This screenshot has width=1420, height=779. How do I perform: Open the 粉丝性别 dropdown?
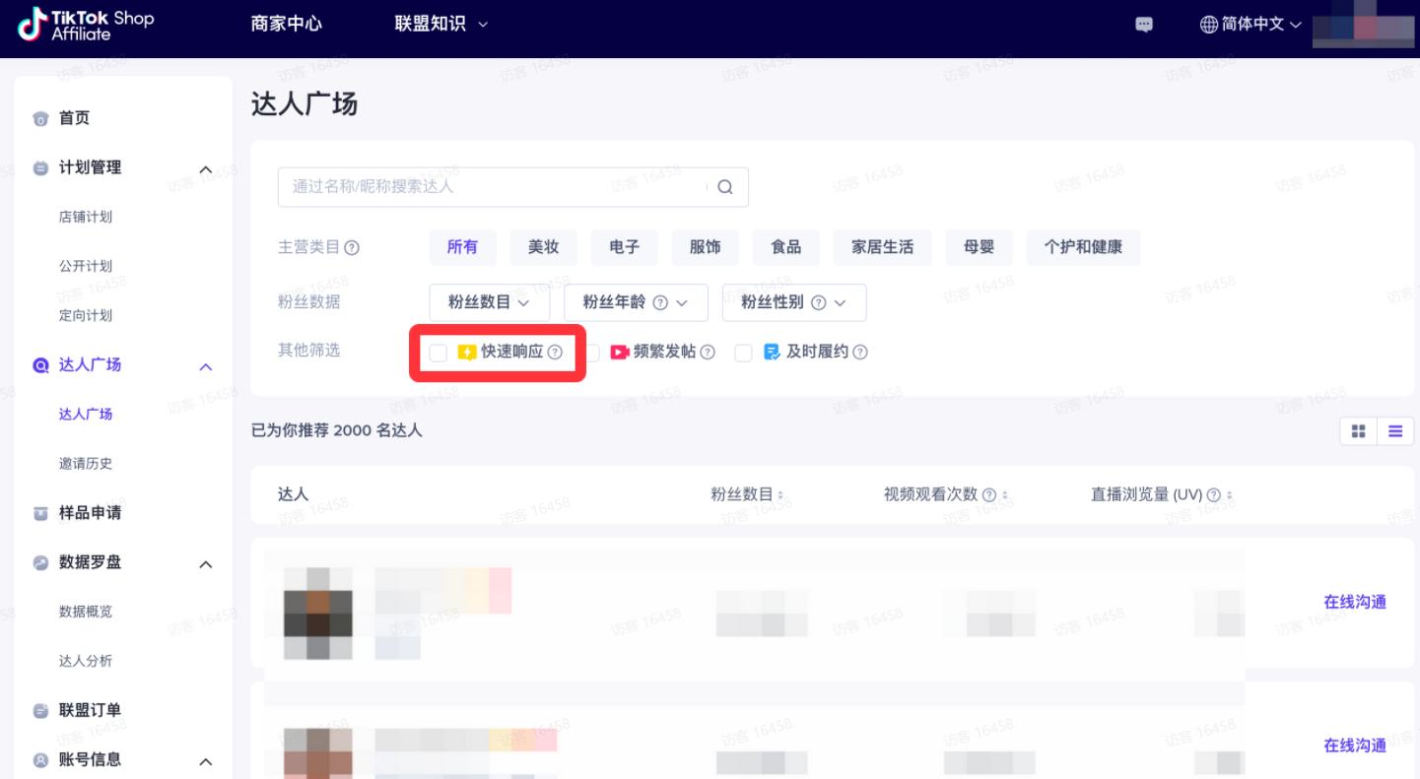point(794,302)
